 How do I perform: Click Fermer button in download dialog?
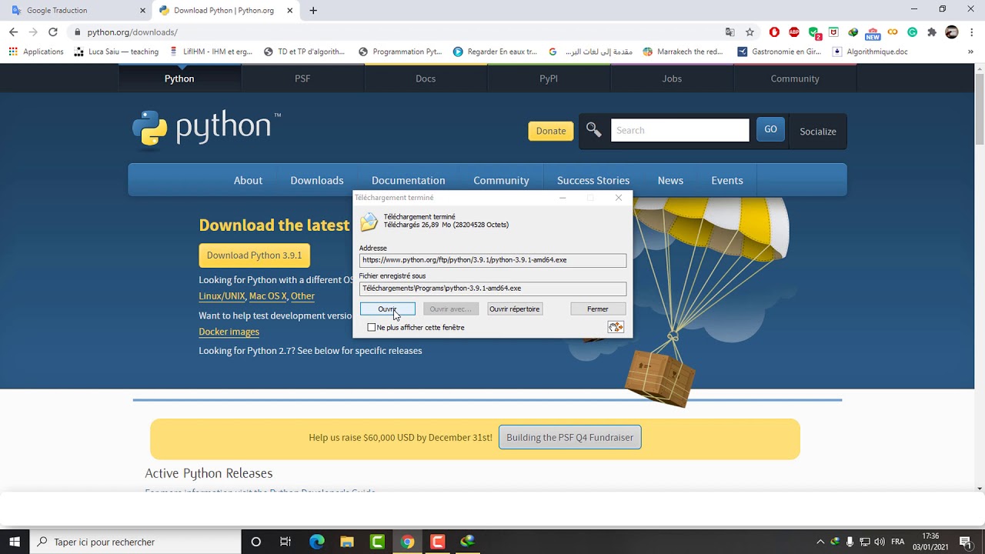point(598,309)
